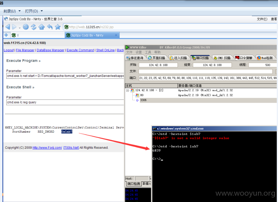Viewport: 278px width, 202px height.
Task: Collapse the 124.42.8.188 host tree node
Action: [127, 90]
